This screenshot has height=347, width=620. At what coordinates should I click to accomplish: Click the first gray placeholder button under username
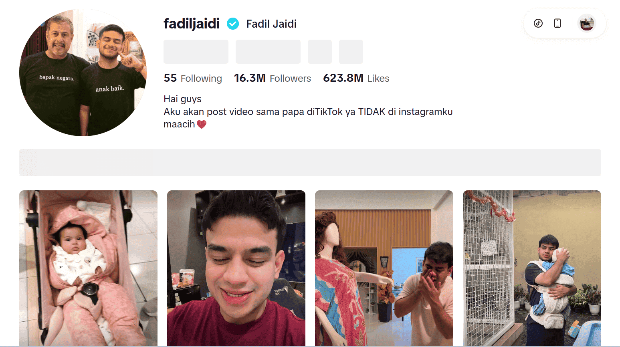pos(196,52)
